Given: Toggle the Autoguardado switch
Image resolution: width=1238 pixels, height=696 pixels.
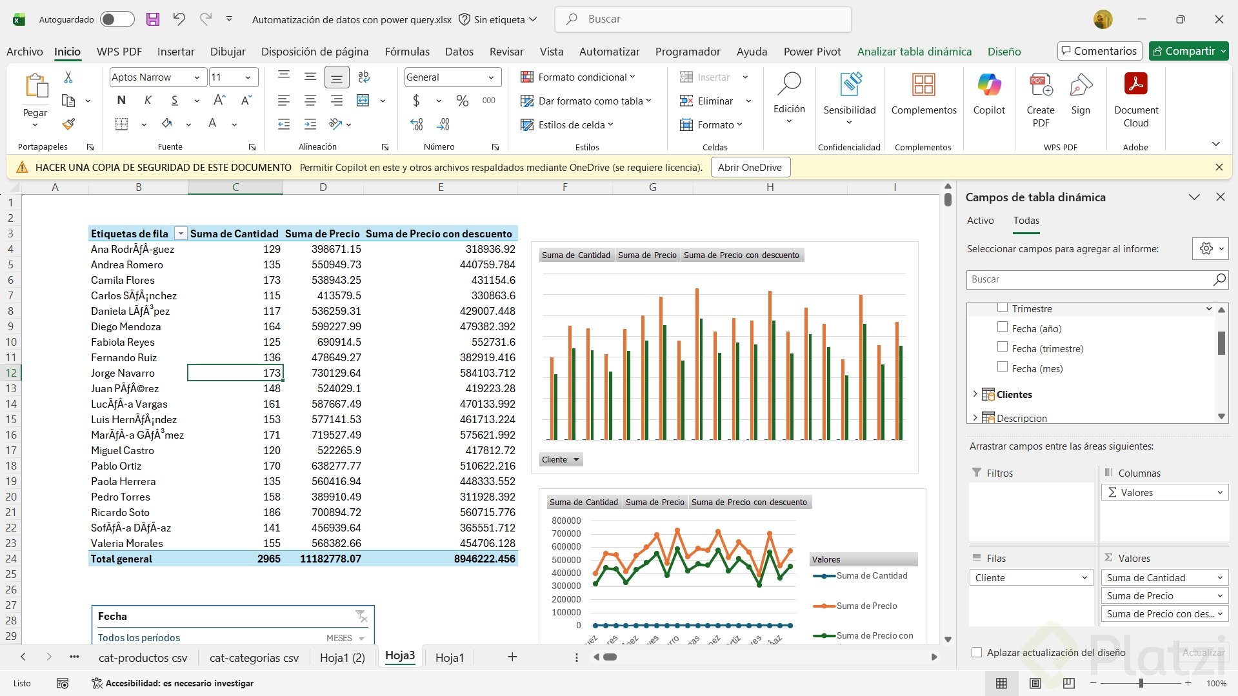Looking at the screenshot, I should pyautogui.click(x=117, y=19).
